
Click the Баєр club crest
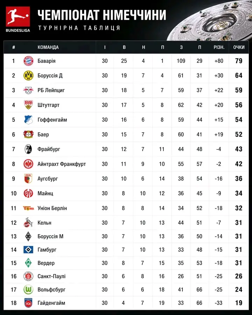(28, 134)
